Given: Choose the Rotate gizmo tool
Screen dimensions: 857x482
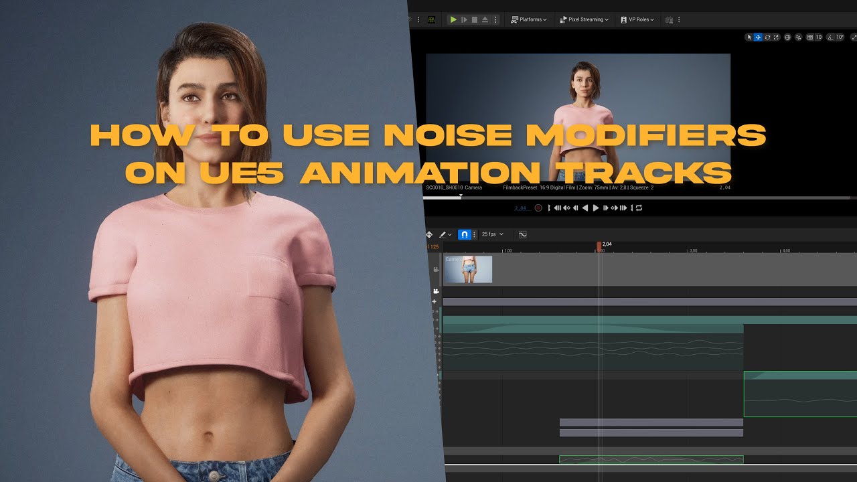Looking at the screenshot, I should click(x=767, y=37).
